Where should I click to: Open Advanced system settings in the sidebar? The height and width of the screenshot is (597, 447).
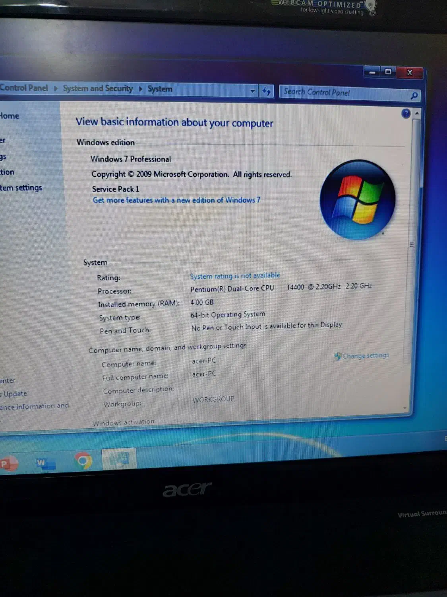coord(21,187)
